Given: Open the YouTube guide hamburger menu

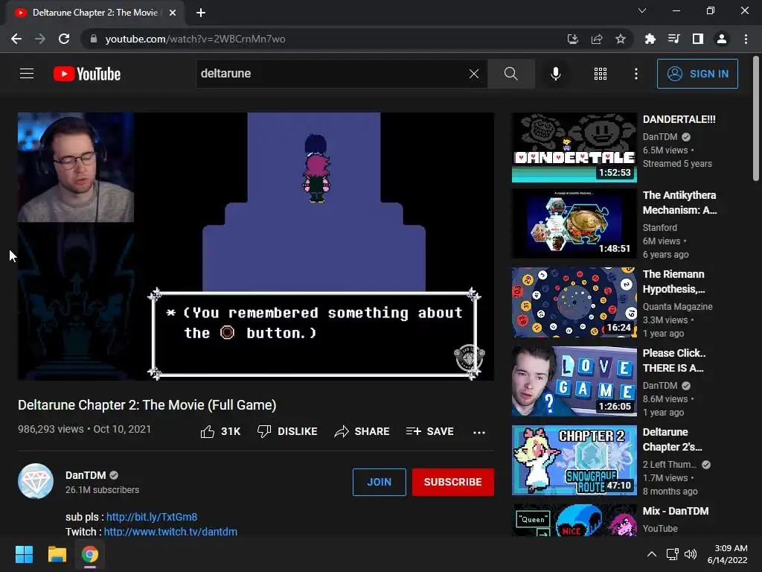Looking at the screenshot, I should [x=27, y=74].
